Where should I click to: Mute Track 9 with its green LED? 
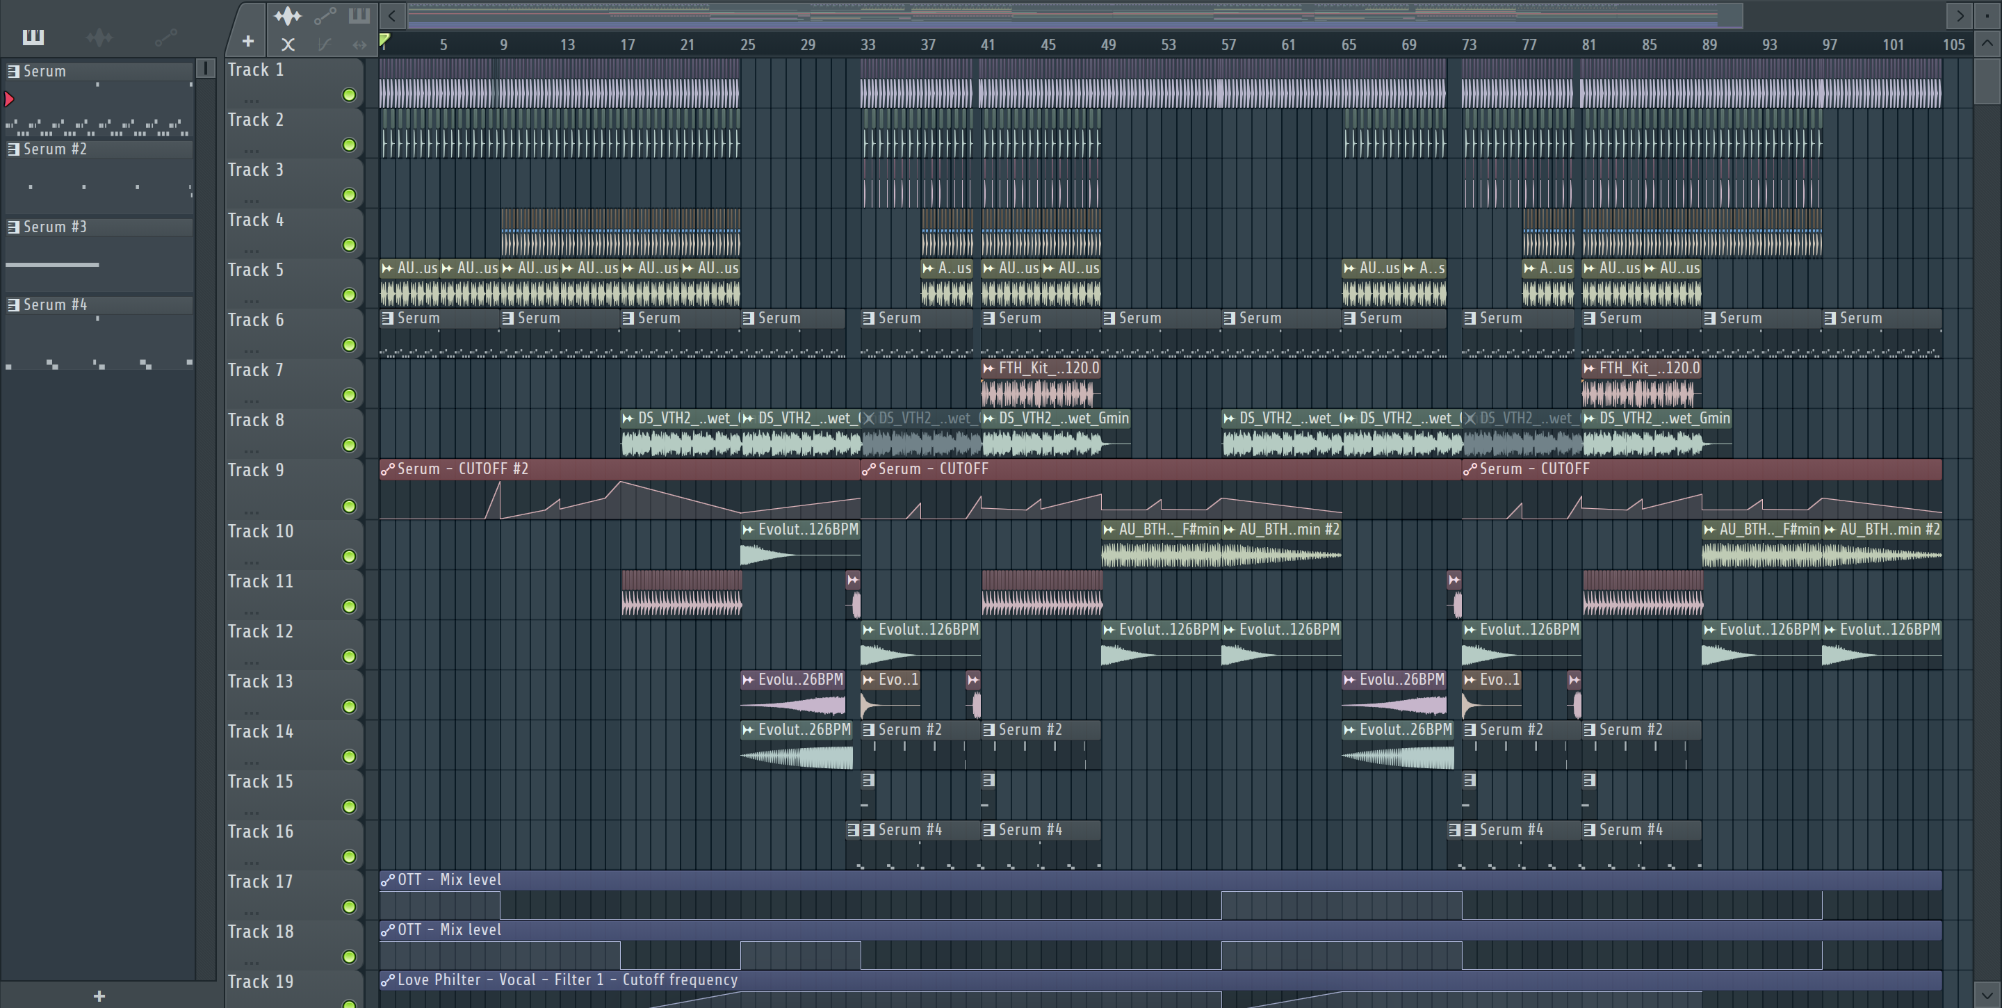[x=349, y=507]
